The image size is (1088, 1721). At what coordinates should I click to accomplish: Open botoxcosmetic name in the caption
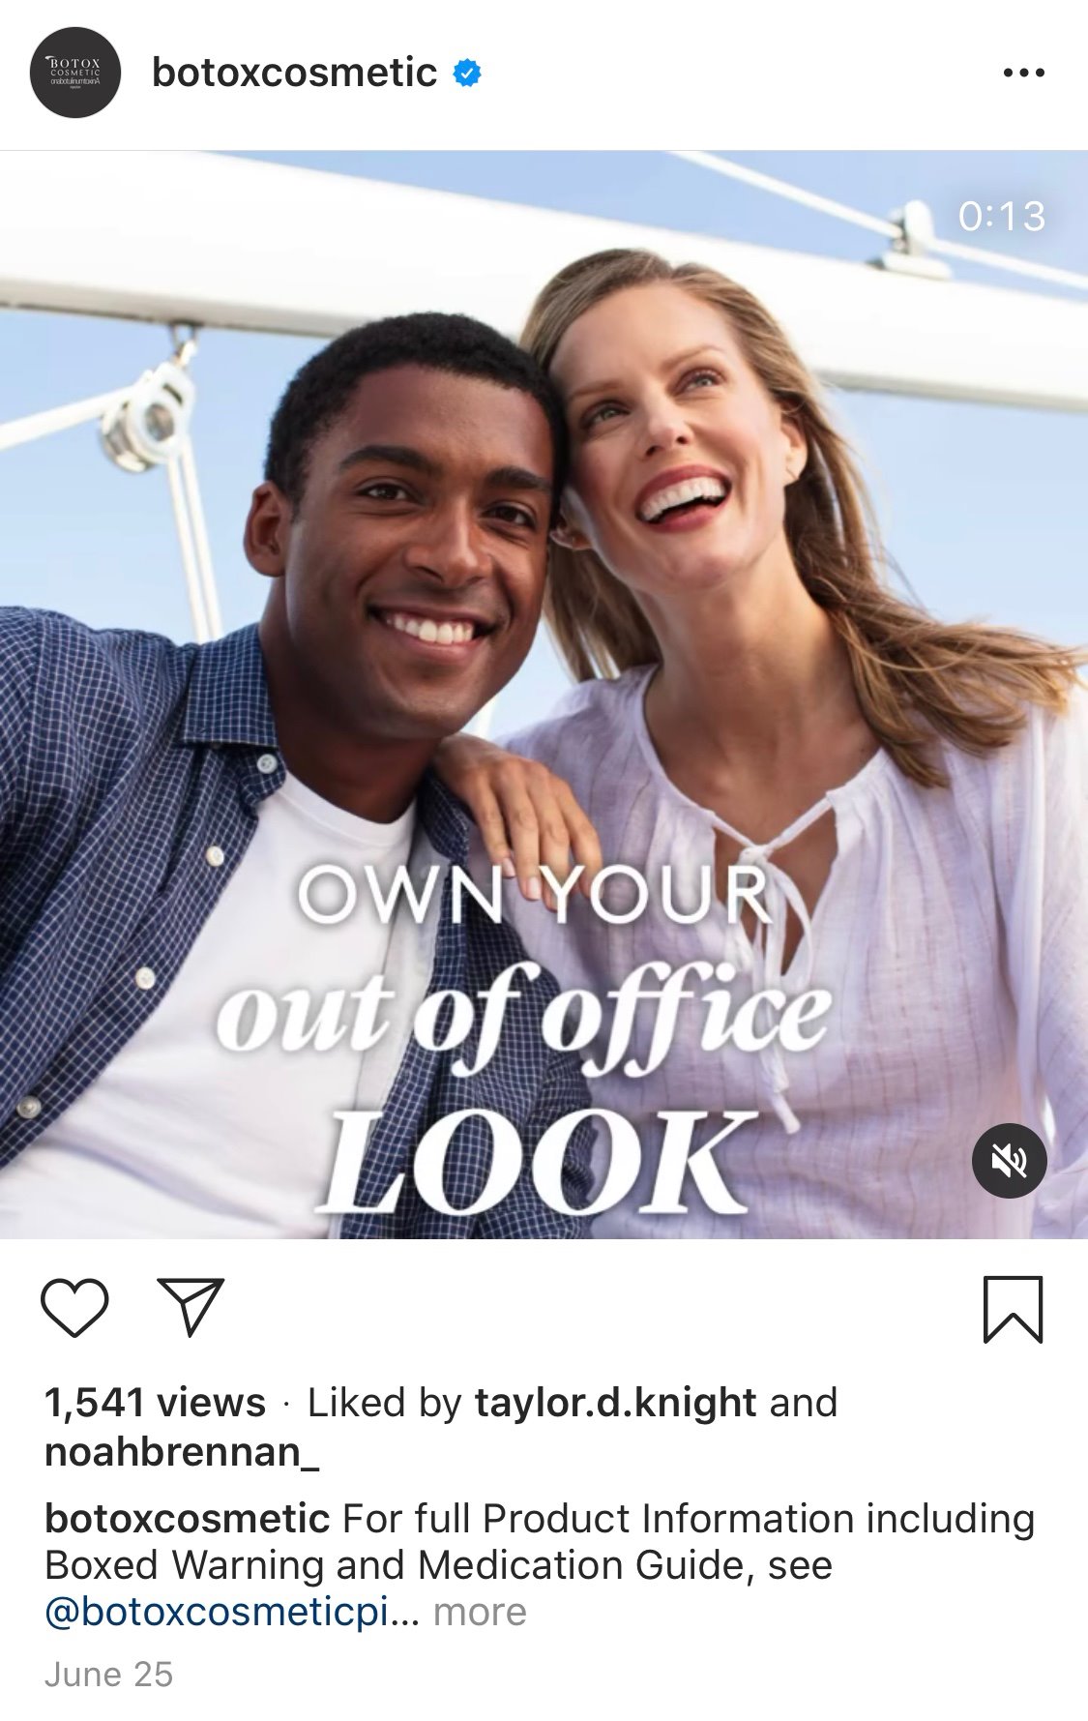coord(187,1519)
